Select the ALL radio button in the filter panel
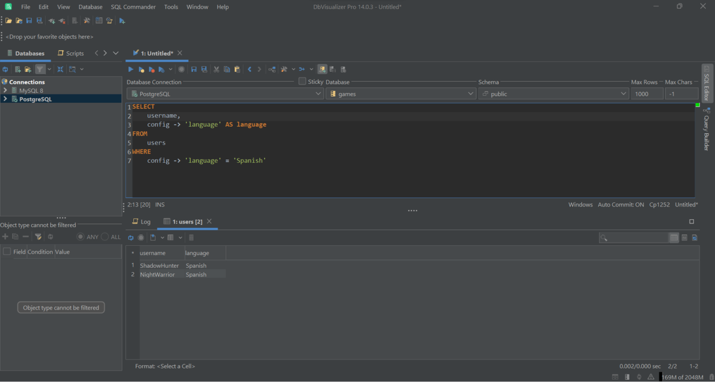 click(x=104, y=236)
